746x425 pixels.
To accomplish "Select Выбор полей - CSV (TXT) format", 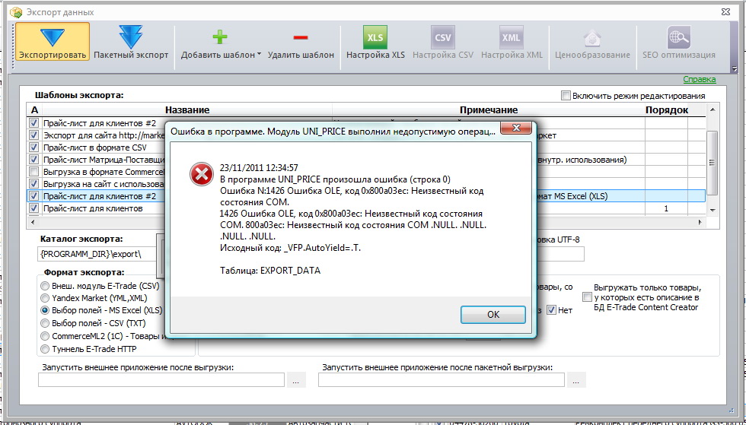I will pyautogui.click(x=45, y=323).
